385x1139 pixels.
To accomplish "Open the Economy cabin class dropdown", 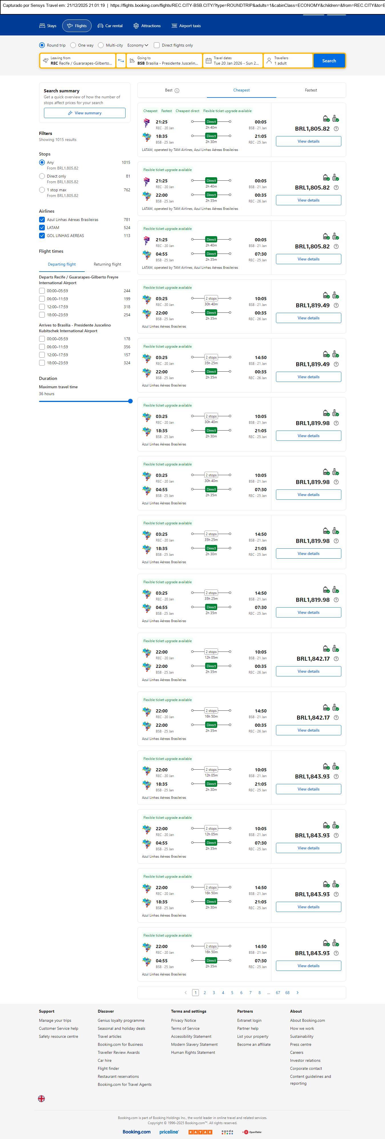I will [138, 45].
